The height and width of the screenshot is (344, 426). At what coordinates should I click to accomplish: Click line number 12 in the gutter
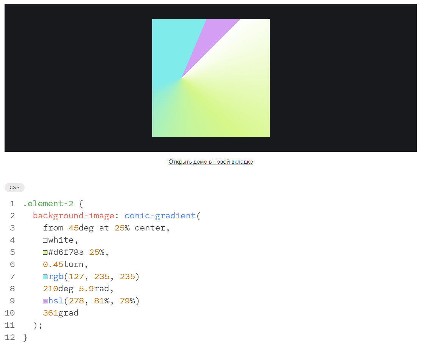coord(10,337)
